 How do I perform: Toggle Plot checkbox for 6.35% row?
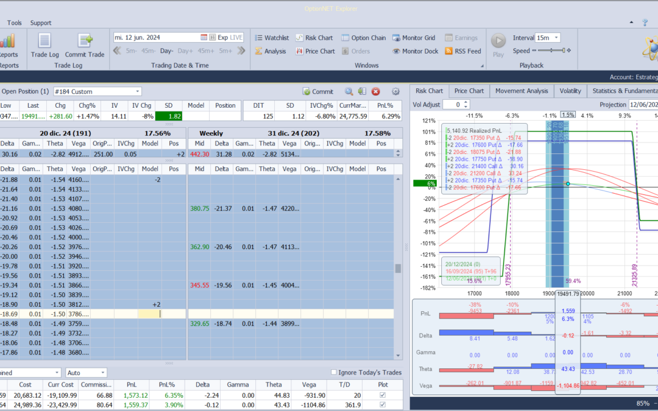(382, 395)
